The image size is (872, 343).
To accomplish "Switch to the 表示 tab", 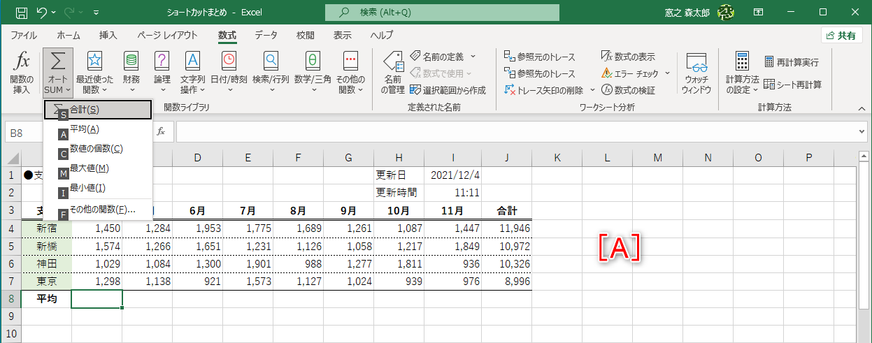I will [x=342, y=35].
